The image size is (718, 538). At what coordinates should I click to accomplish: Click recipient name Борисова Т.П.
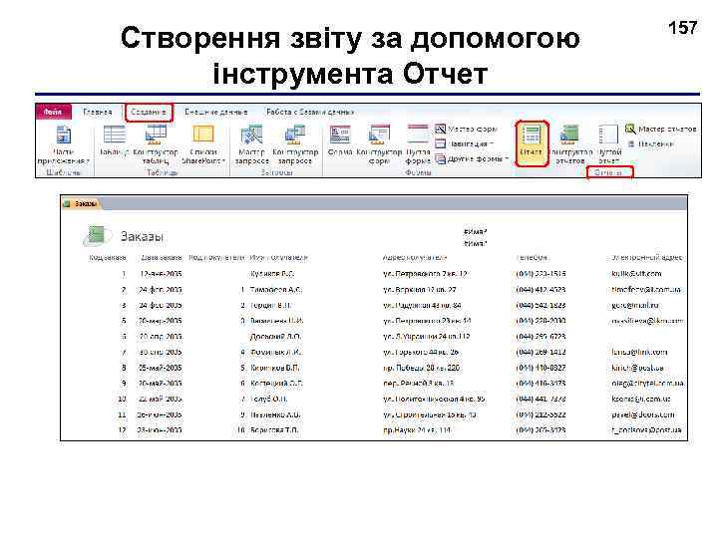click(274, 430)
